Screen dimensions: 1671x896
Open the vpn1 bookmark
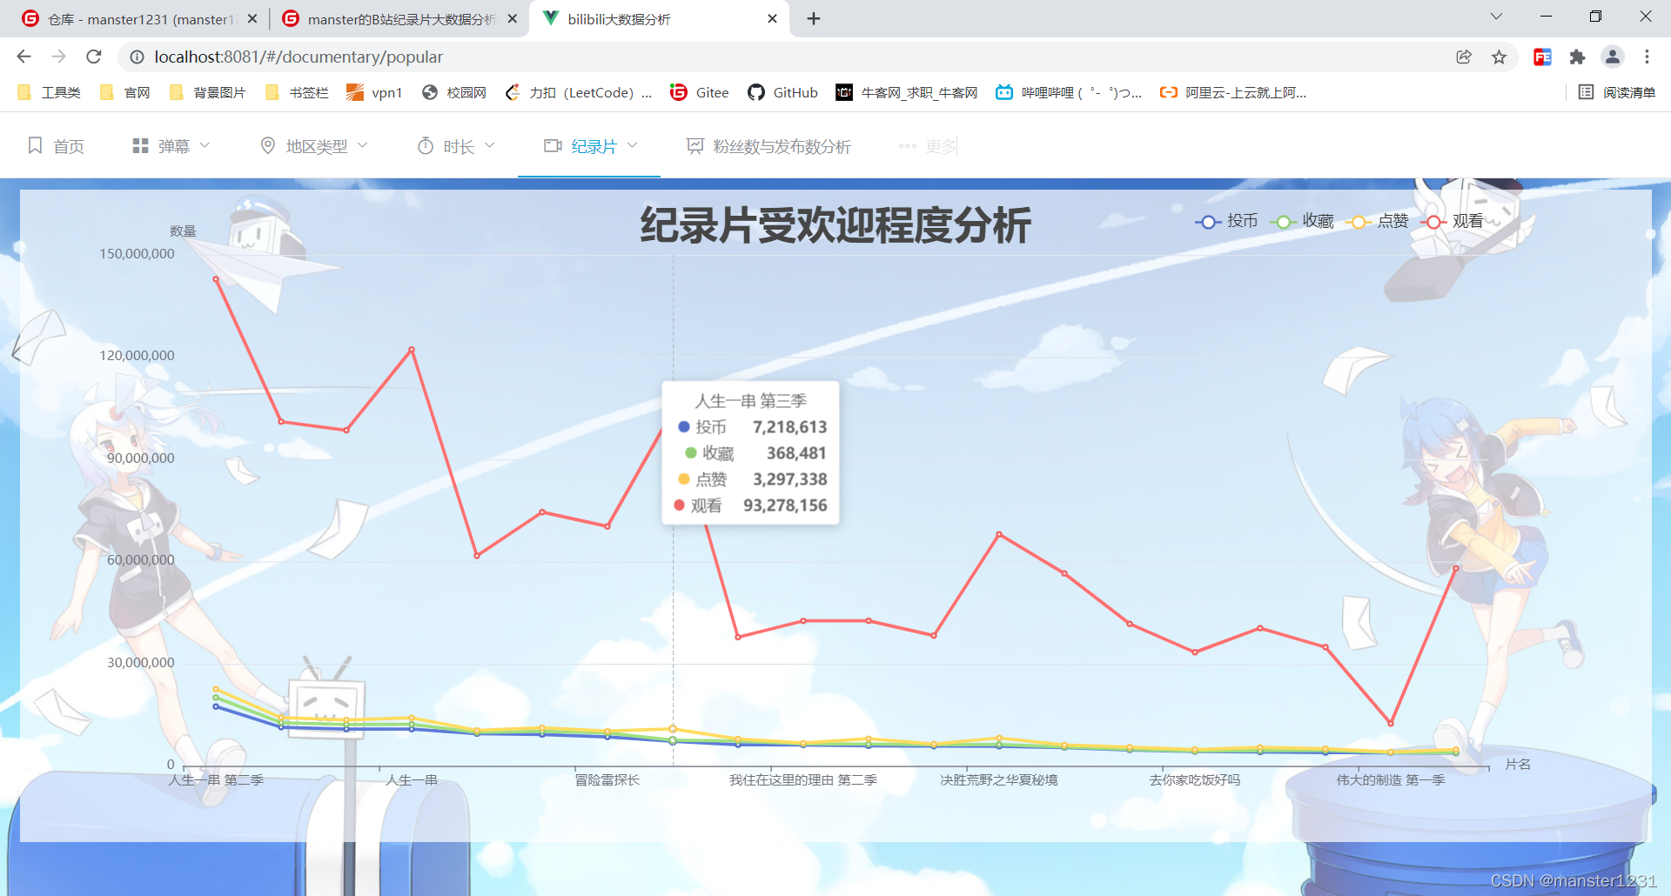click(374, 92)
